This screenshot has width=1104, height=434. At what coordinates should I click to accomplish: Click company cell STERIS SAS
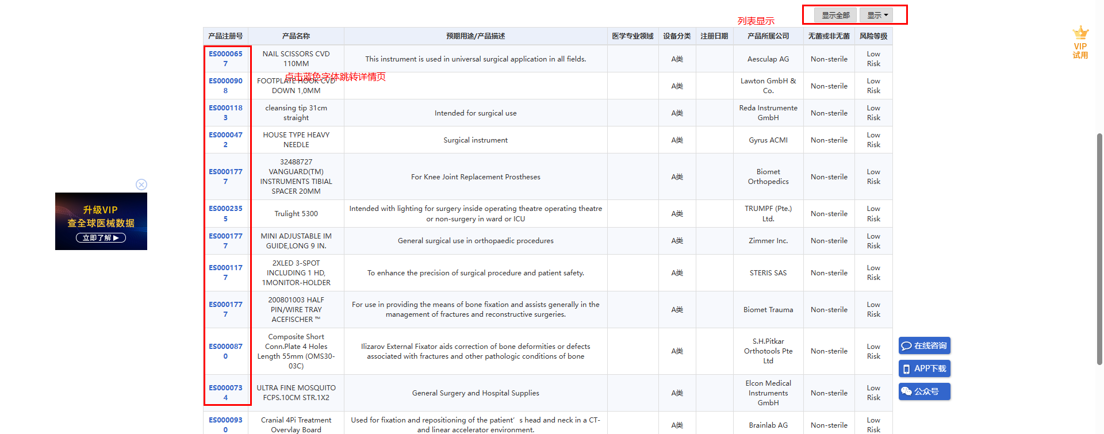click(x=768, y=272)
